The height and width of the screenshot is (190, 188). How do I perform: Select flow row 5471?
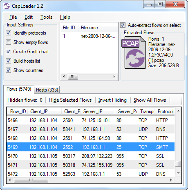point(91,165)
